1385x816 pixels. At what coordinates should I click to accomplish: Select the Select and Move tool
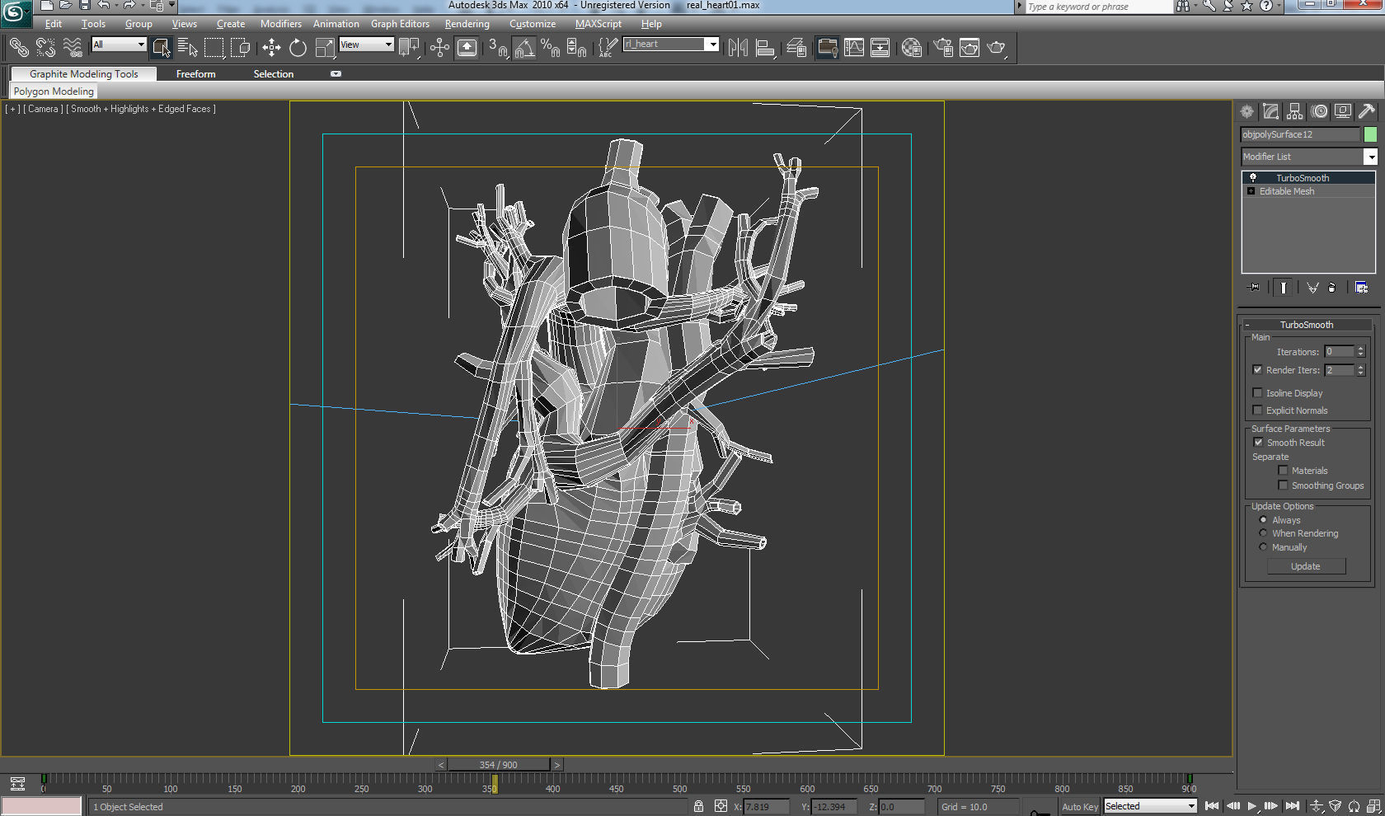(271, 48)
